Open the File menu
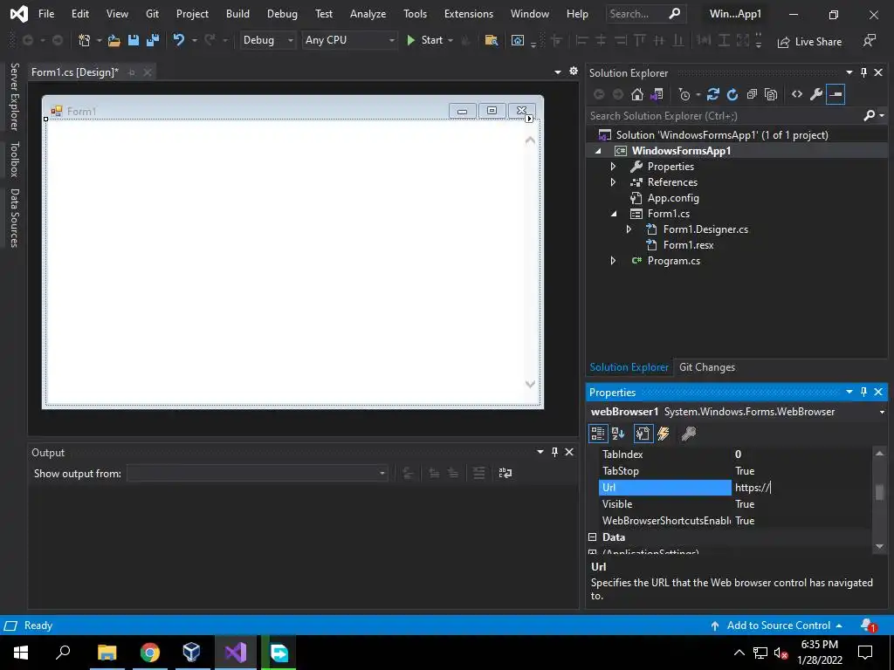This screenshot has width=894, height=670. (46, 14)
